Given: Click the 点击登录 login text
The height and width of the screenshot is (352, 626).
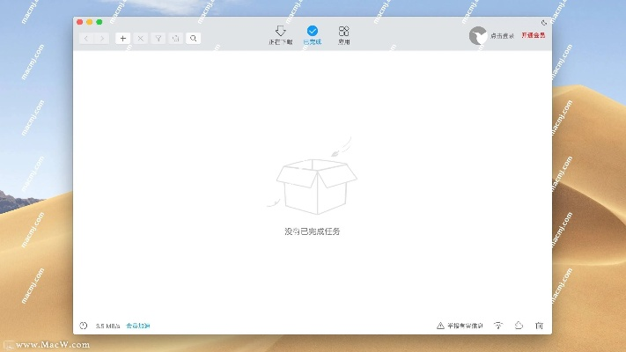Looking at the screenshot, I should [503, 35].
